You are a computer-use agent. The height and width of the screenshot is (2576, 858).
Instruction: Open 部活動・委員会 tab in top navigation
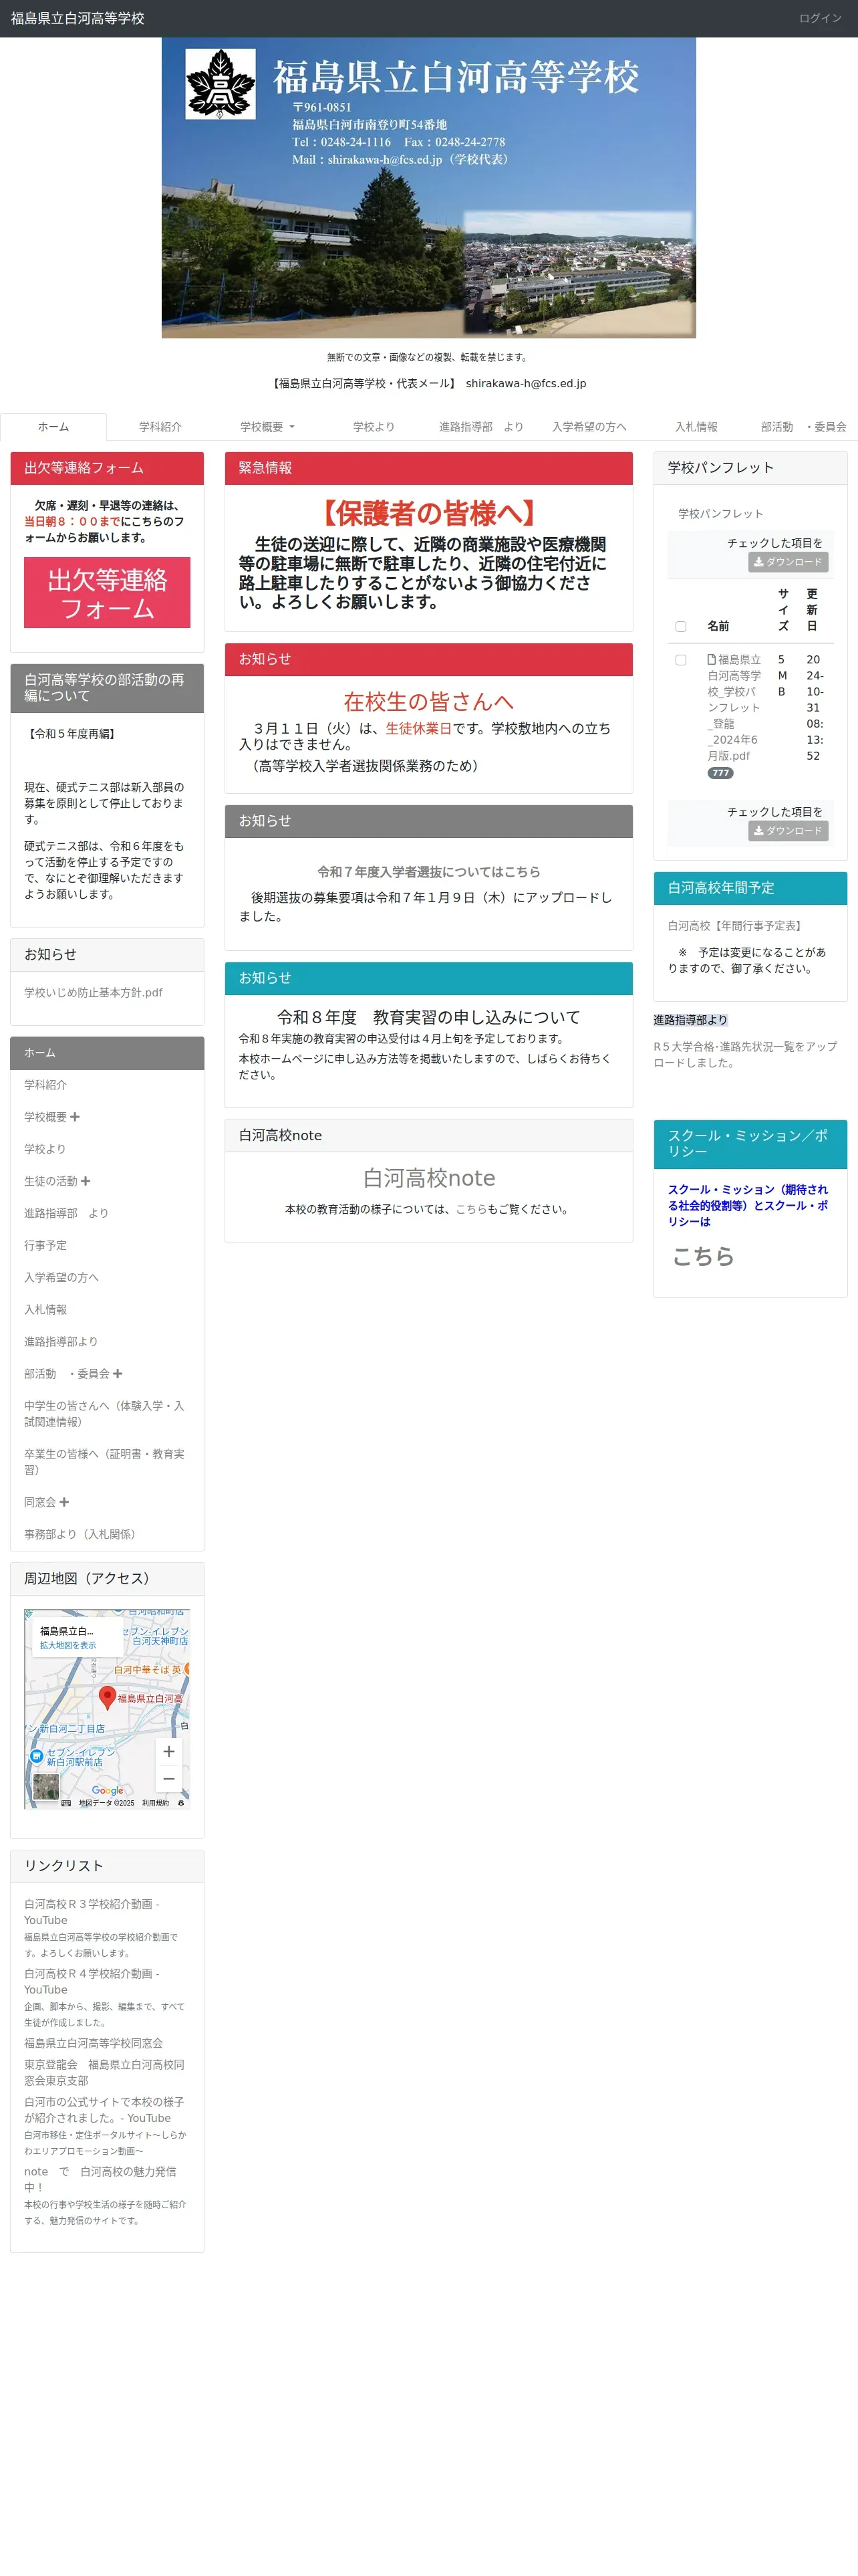click(x=803, y=427)
